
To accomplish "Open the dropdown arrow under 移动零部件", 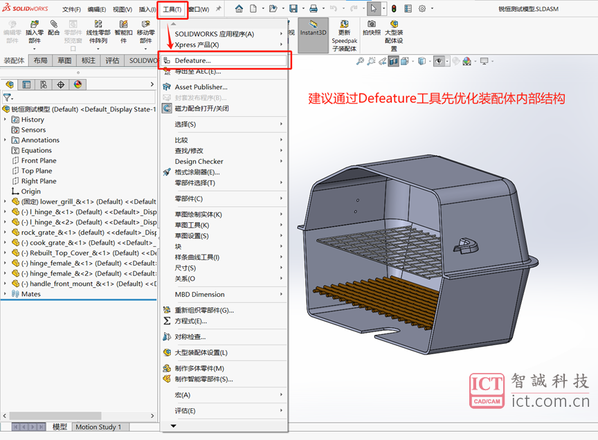I will coord(145,49).
